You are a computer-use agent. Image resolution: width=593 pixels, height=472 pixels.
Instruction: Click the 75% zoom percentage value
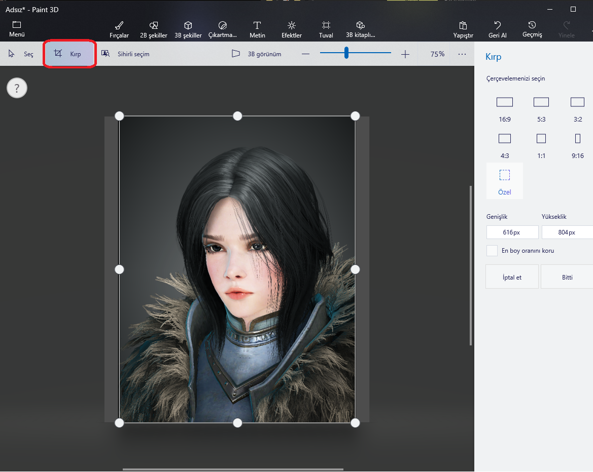(437, 54)
